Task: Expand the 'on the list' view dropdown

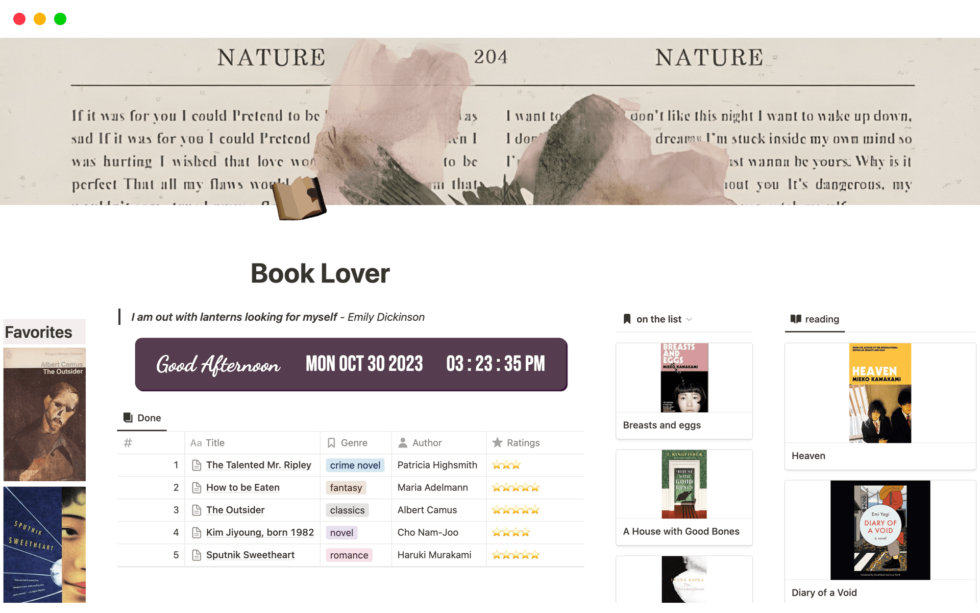Action: click(689, 319)
